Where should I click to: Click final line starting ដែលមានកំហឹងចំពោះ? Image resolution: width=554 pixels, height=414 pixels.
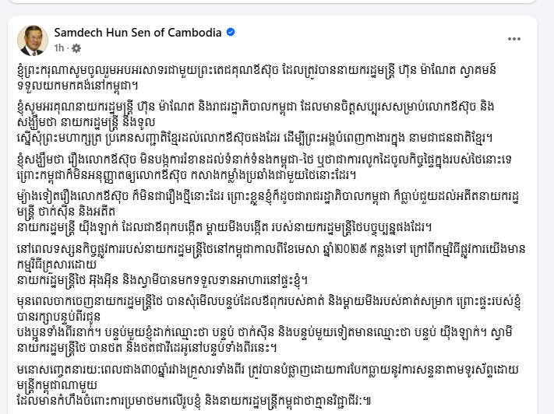194,401
